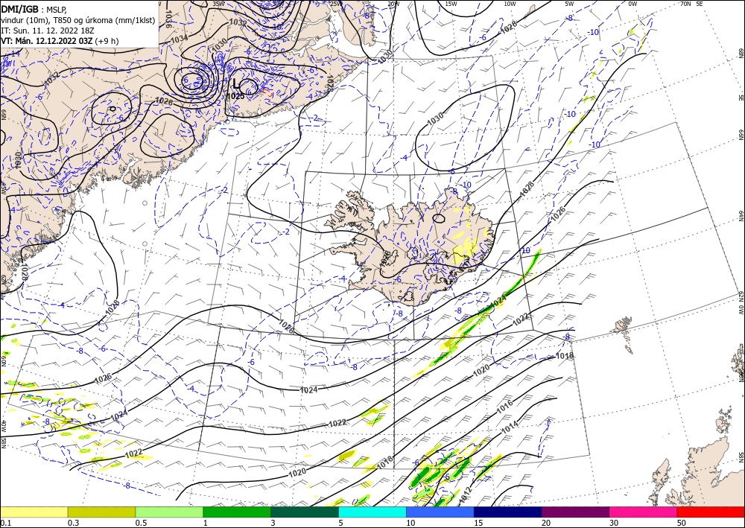
Task: Click the navy 15–20 legend color swatch
Action: [508, 512]
